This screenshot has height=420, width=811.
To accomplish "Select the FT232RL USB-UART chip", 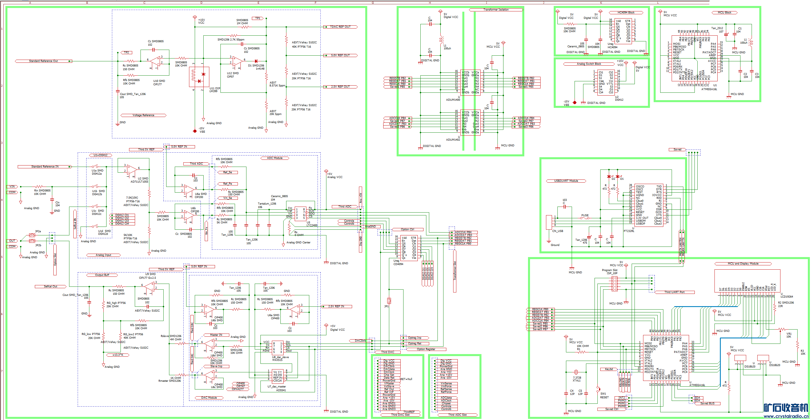I will (649, 205).
